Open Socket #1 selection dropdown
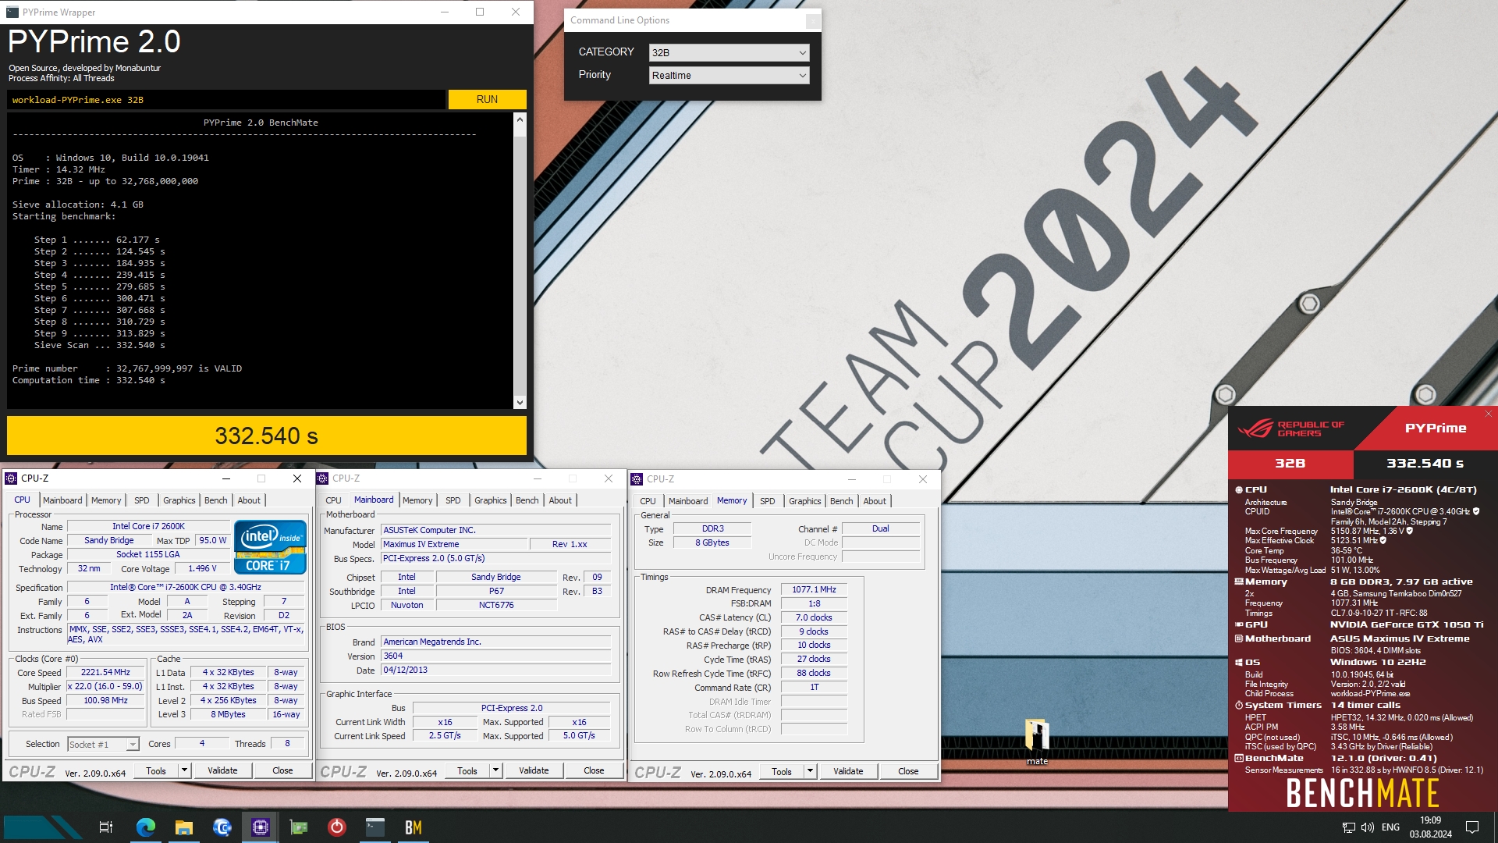Screen dimensions: 1498x843 [103, 745]
